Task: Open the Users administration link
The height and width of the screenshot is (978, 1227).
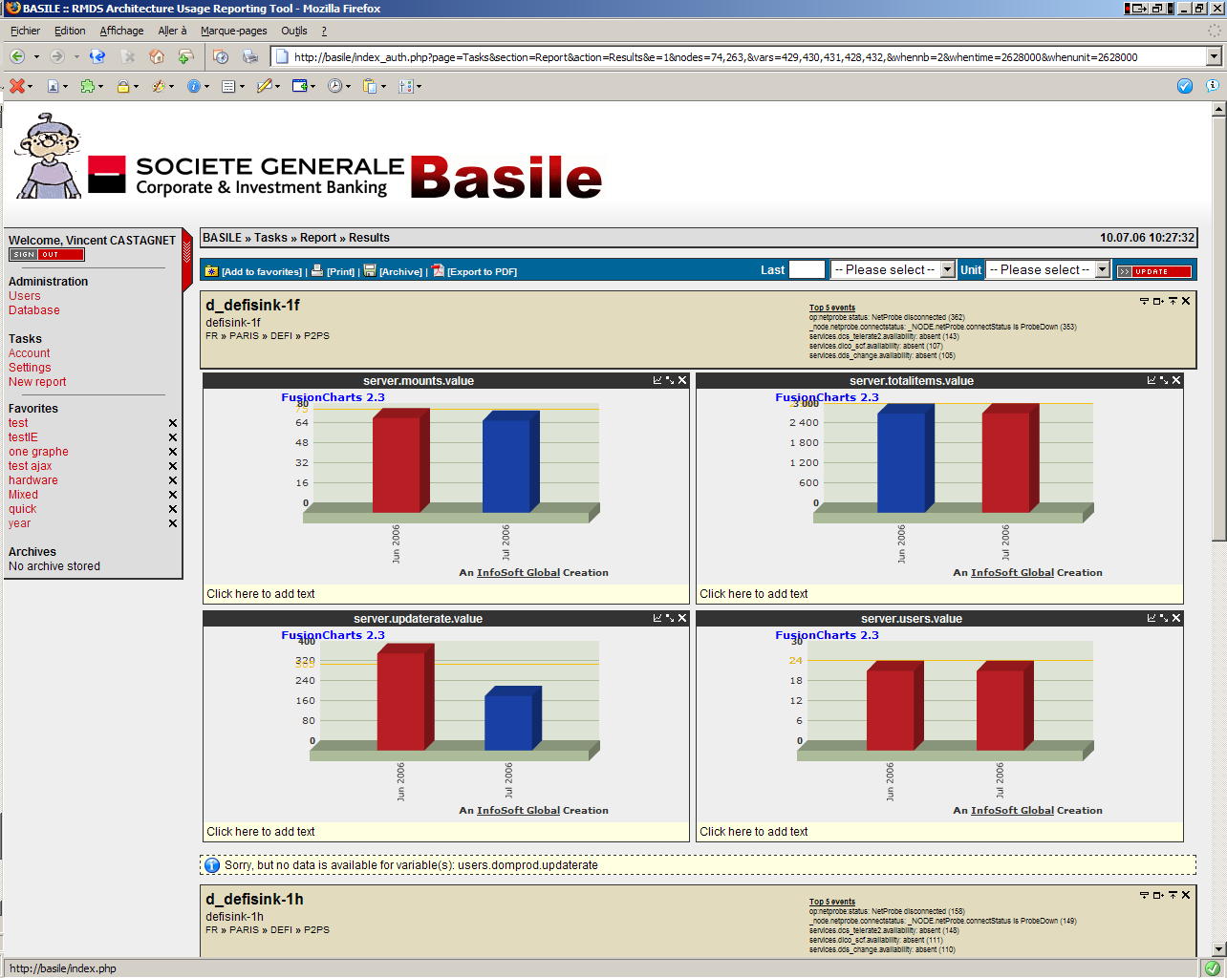Action: 25,296
